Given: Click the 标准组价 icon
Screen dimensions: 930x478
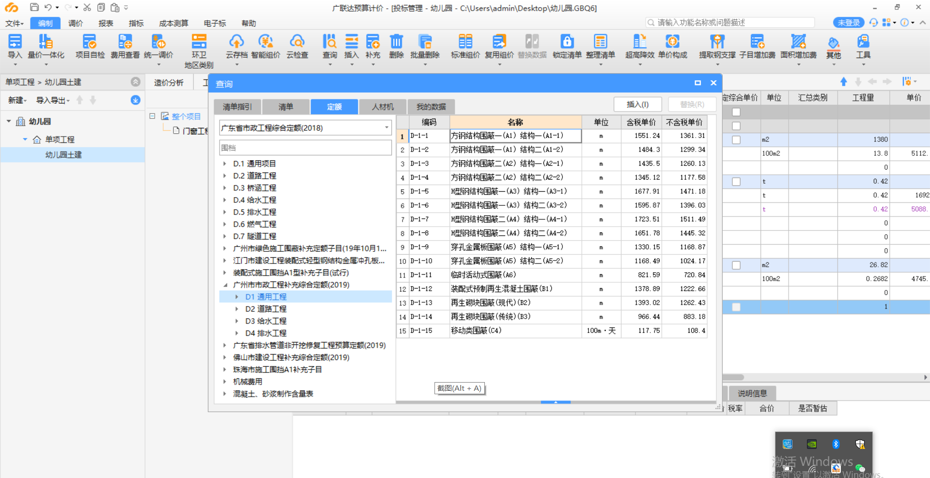Looking at the screenshot, I should point(465,47).
